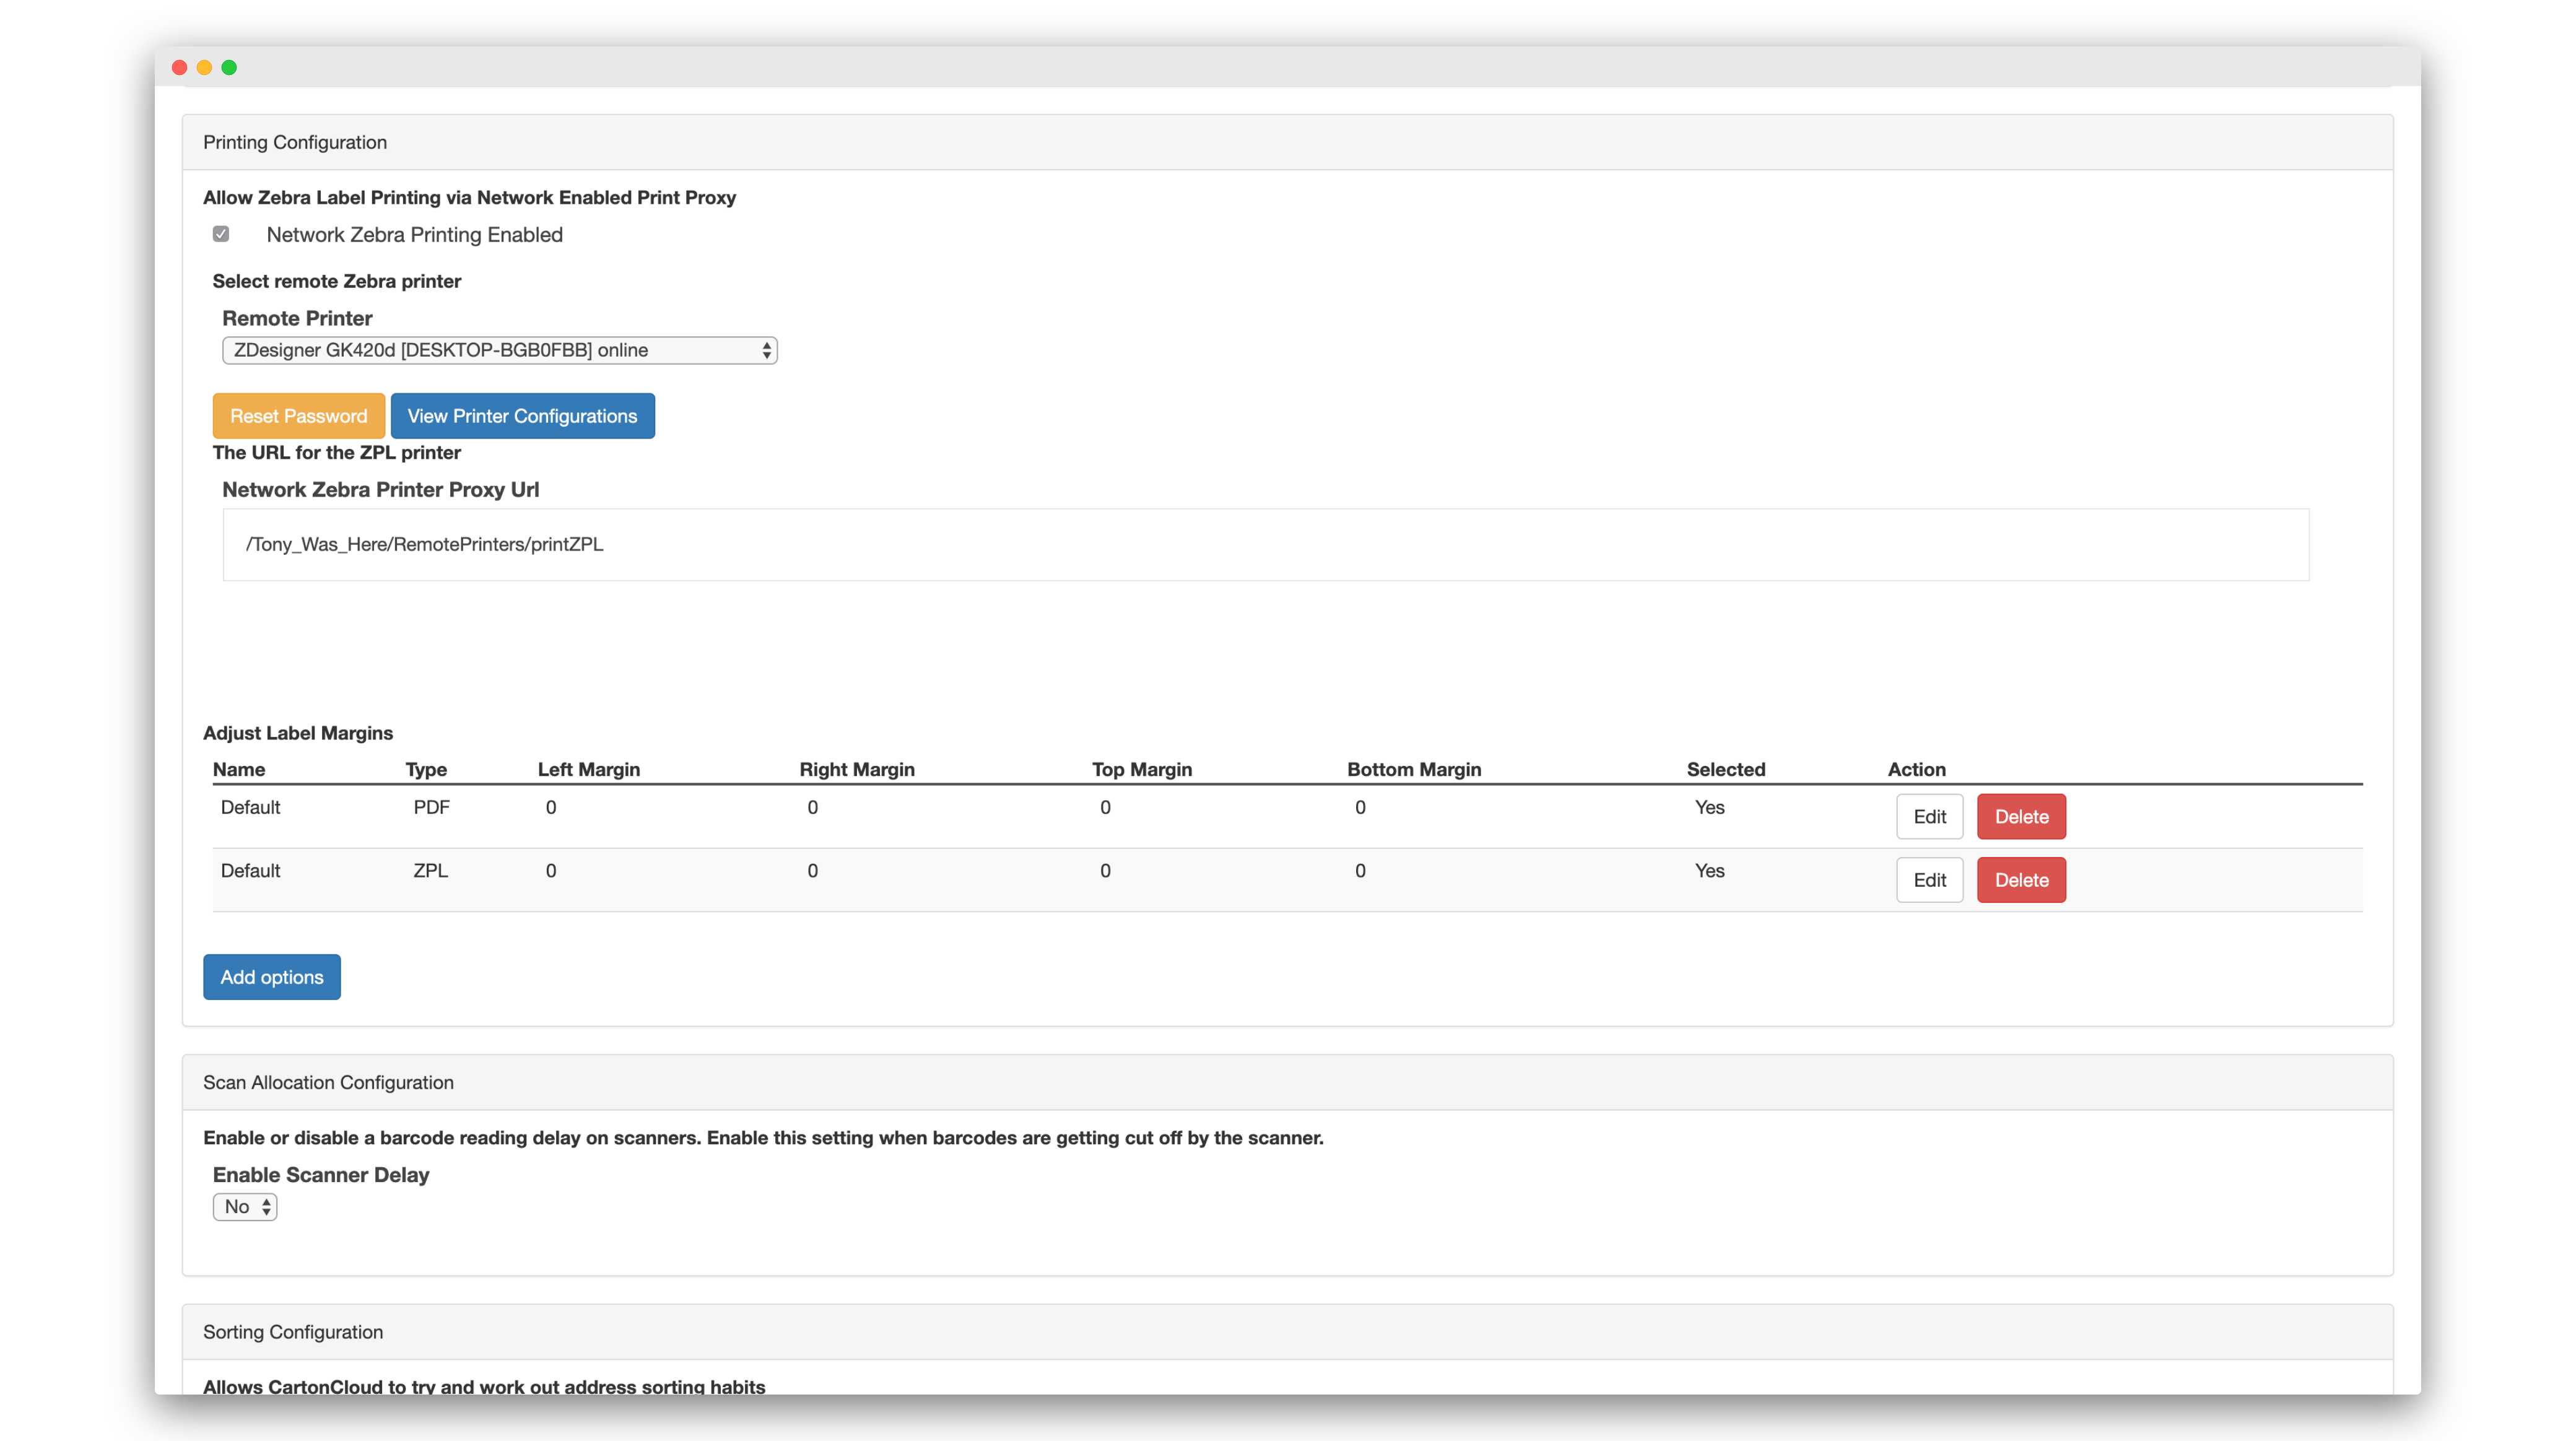Edit the Default ZPL margin row

coord(1929,880)
